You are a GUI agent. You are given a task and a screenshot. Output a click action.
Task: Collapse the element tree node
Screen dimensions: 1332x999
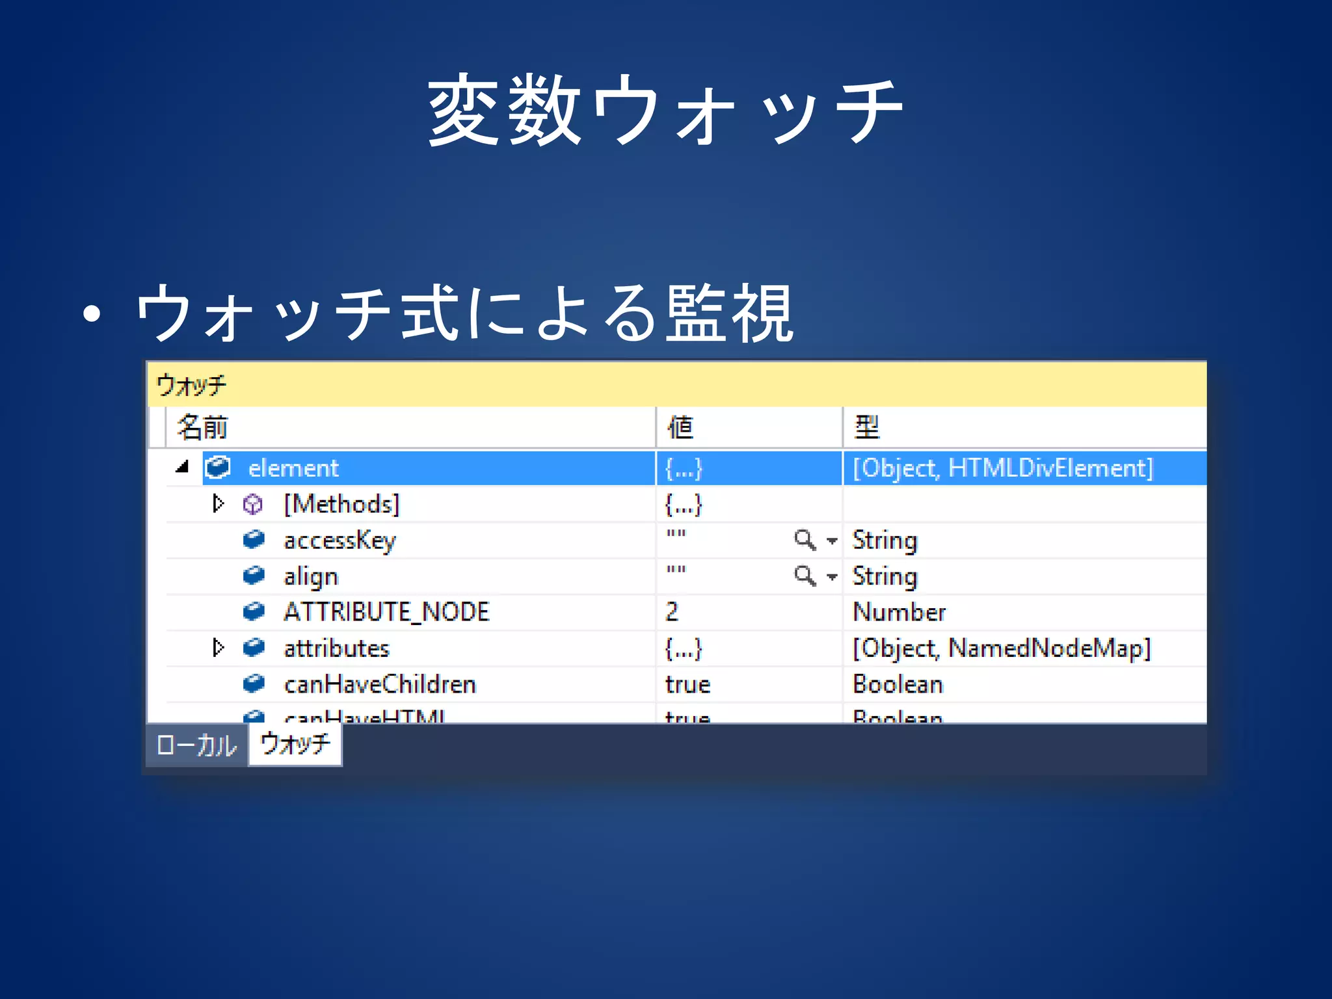click(x=183, y=467)
